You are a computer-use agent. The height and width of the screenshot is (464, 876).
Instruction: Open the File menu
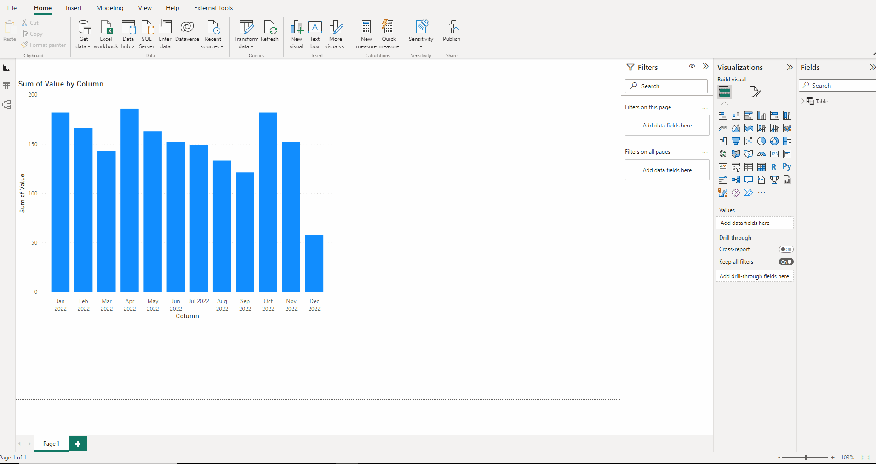click(x=12, y=8)
